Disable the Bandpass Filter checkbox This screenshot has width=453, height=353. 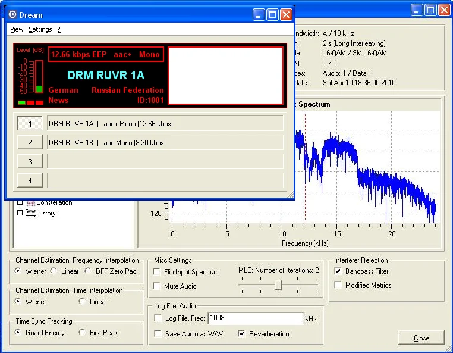(x=338, y=271)
